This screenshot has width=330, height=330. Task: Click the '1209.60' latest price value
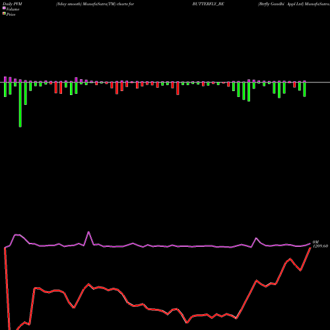(320, 246)
